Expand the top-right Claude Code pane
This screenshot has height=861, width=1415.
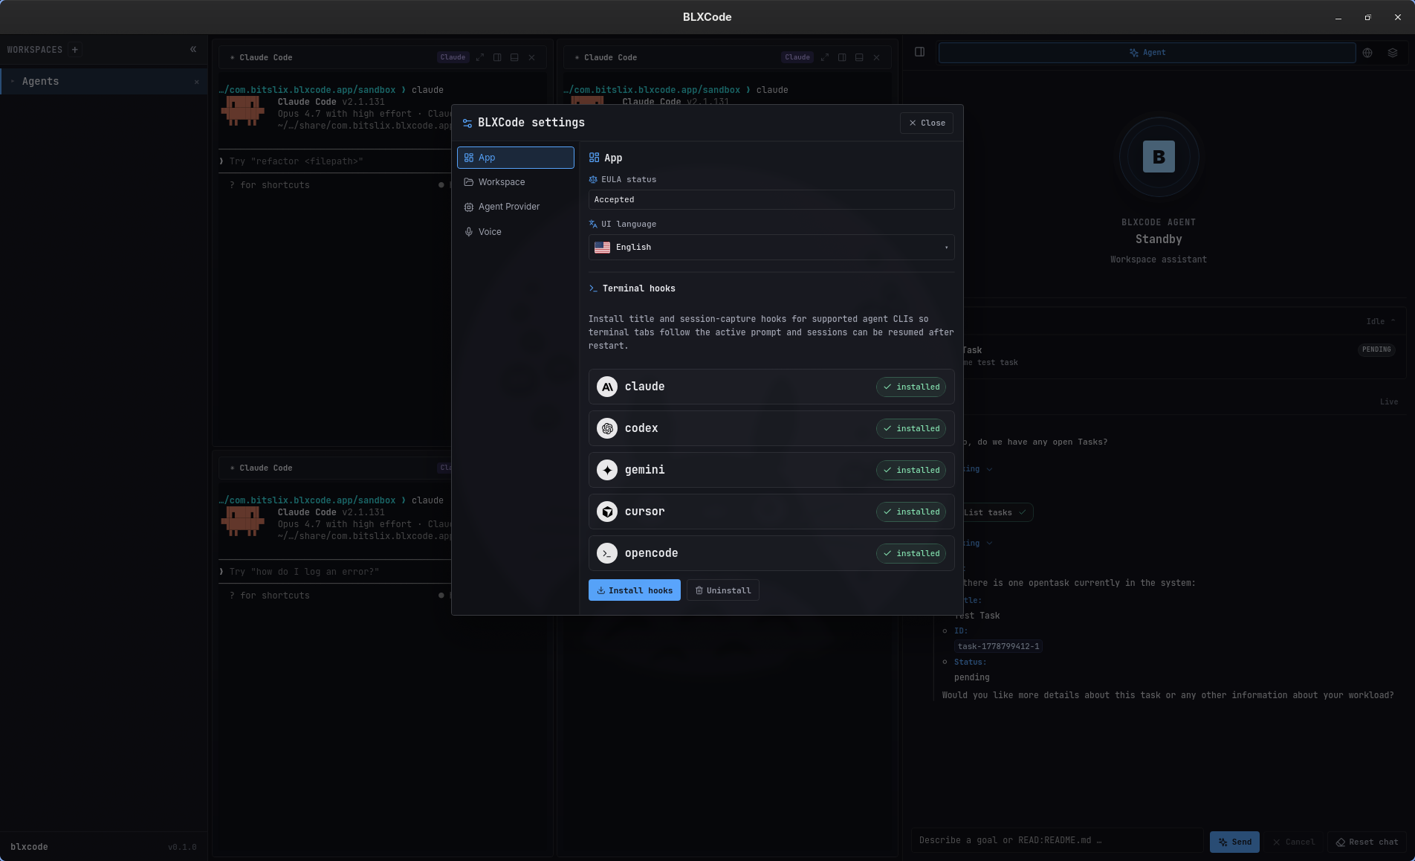[x=825, y=57]
